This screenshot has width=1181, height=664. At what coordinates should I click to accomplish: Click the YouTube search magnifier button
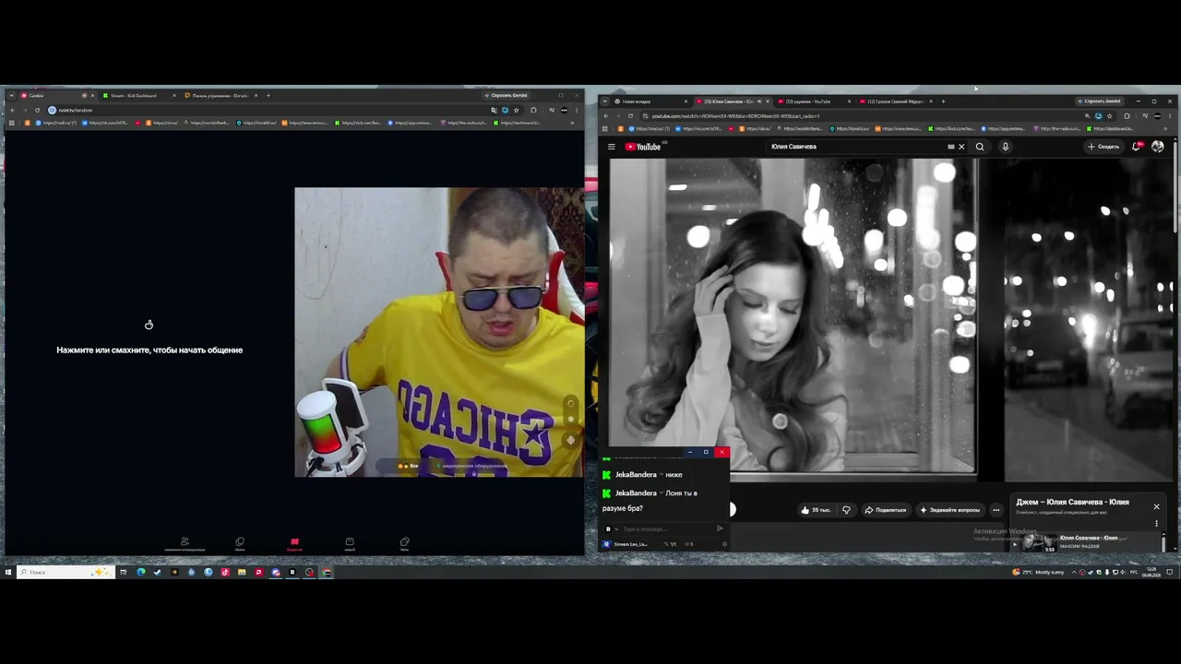tap(980, 147)
